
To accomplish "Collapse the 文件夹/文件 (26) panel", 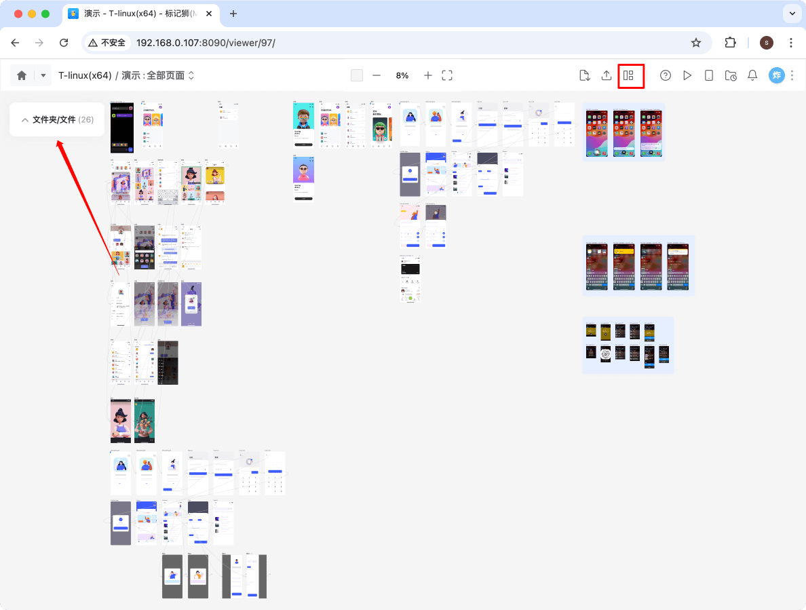I will [x=24, y=119].
